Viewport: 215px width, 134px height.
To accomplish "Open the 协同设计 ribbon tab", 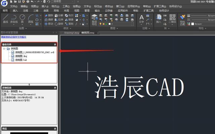I will pyautogui.click(x=164, y=11).
